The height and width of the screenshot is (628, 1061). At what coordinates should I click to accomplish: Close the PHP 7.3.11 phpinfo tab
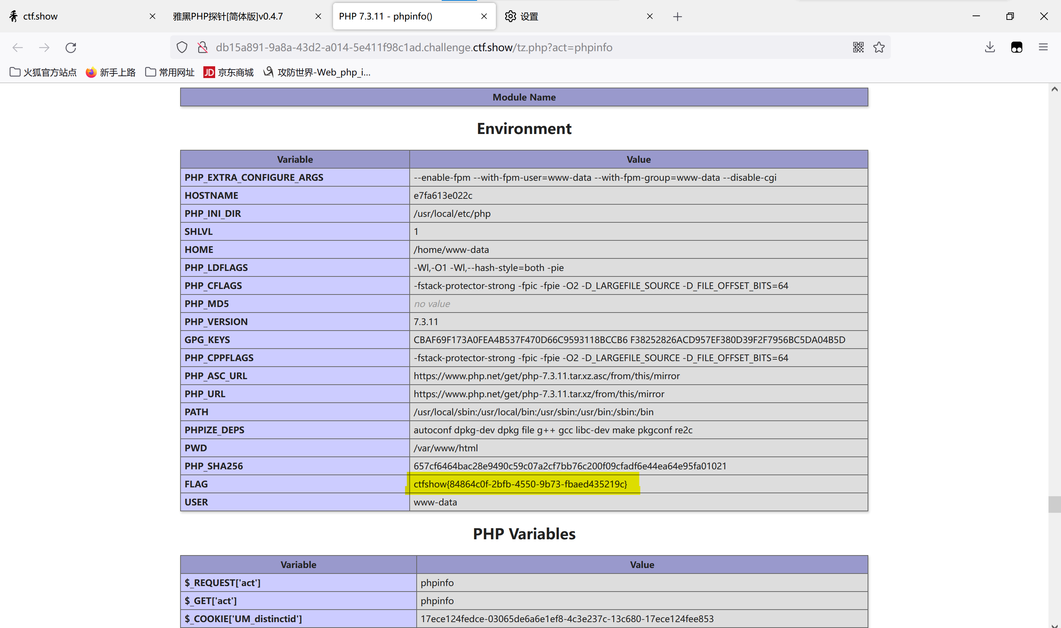click(484, 17)
